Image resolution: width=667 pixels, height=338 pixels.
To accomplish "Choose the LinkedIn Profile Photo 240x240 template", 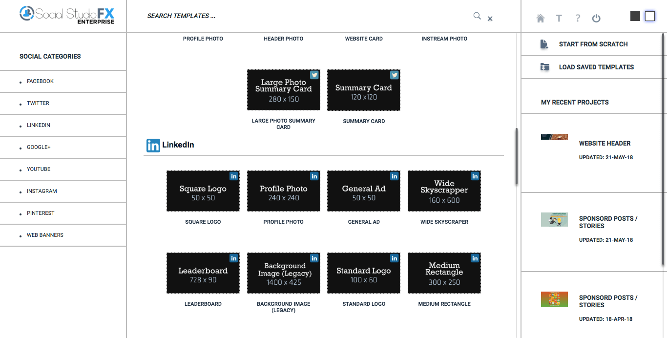I will point(284,191).
